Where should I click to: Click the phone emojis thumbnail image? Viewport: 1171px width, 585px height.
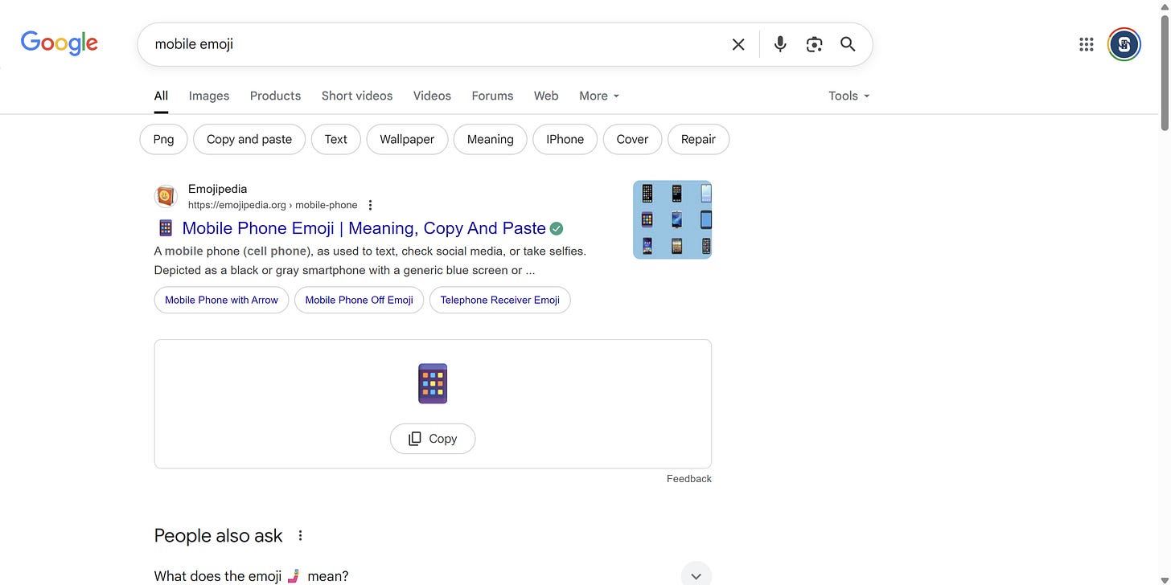point(672,219)
